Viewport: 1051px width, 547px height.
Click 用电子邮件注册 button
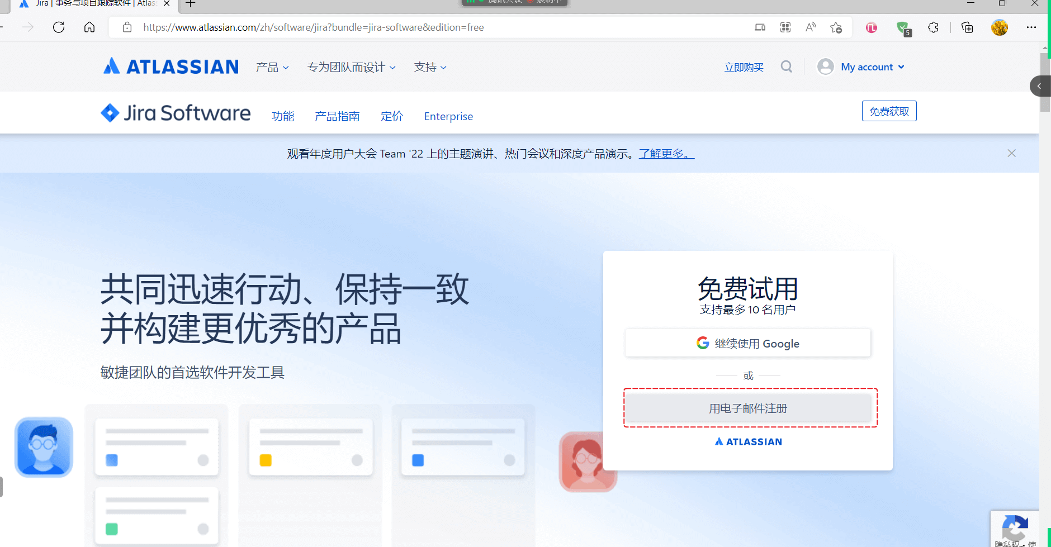point(748,408)
